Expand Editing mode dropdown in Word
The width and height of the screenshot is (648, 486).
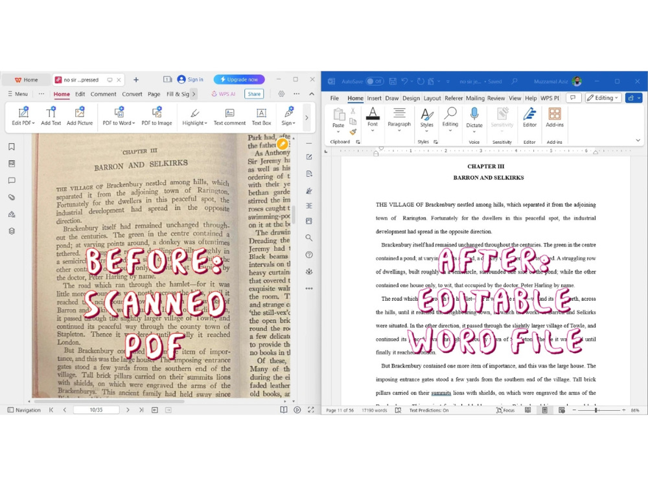pos(604,98)
